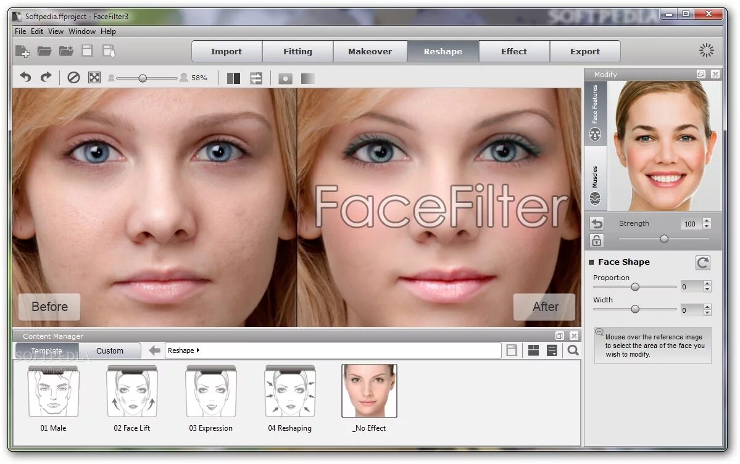The image size is (740, 464).
Task: Select the Reshape step
Action: coord(443,51)
